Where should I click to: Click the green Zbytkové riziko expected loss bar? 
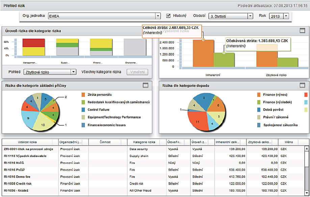[288, 62]
